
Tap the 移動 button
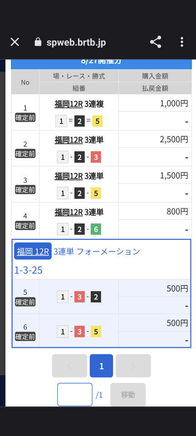tap(128, 395)
